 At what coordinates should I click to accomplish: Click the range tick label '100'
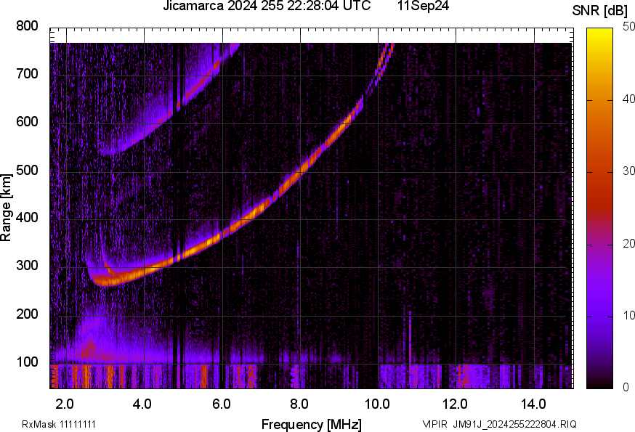(27, 362)
